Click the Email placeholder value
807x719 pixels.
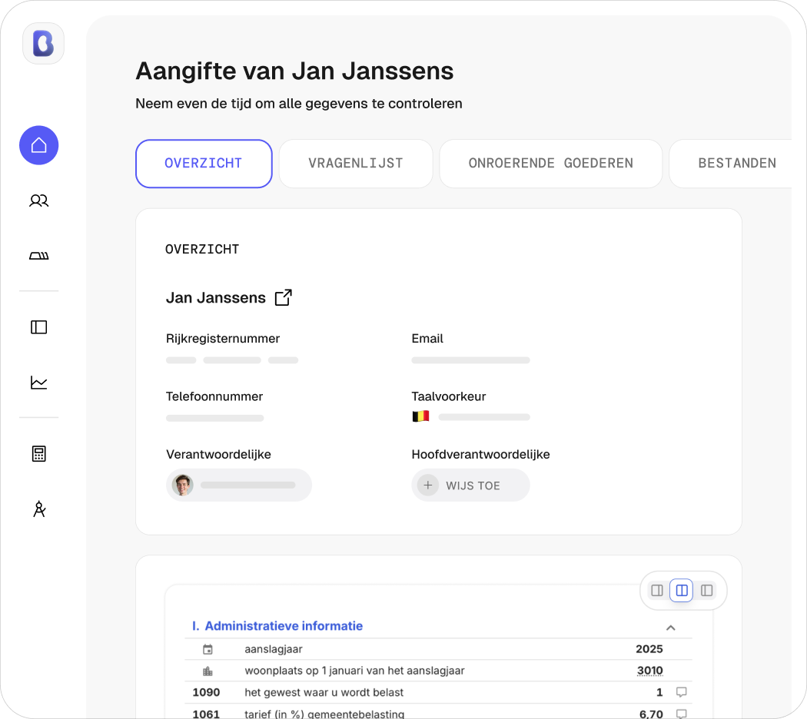click(x=470, y=360)
